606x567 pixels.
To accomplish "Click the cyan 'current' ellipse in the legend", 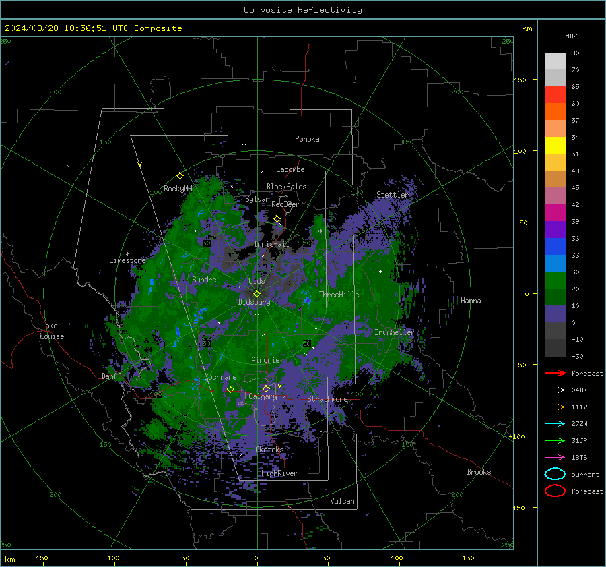I will coord(555,474).
